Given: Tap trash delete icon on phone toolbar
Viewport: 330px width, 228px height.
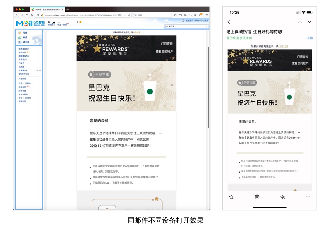Looking at the screenshot, I should (257, 197).
